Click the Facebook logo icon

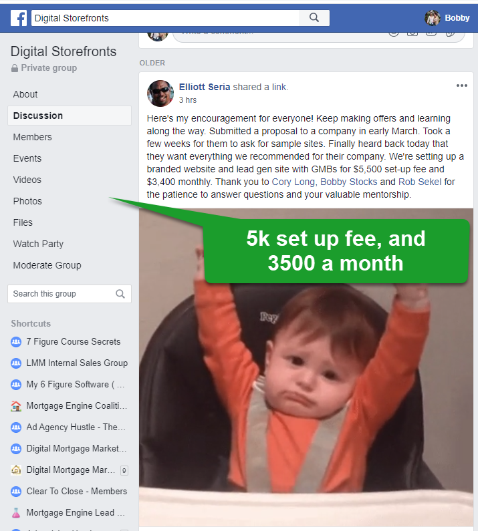(x=19, y=18)
